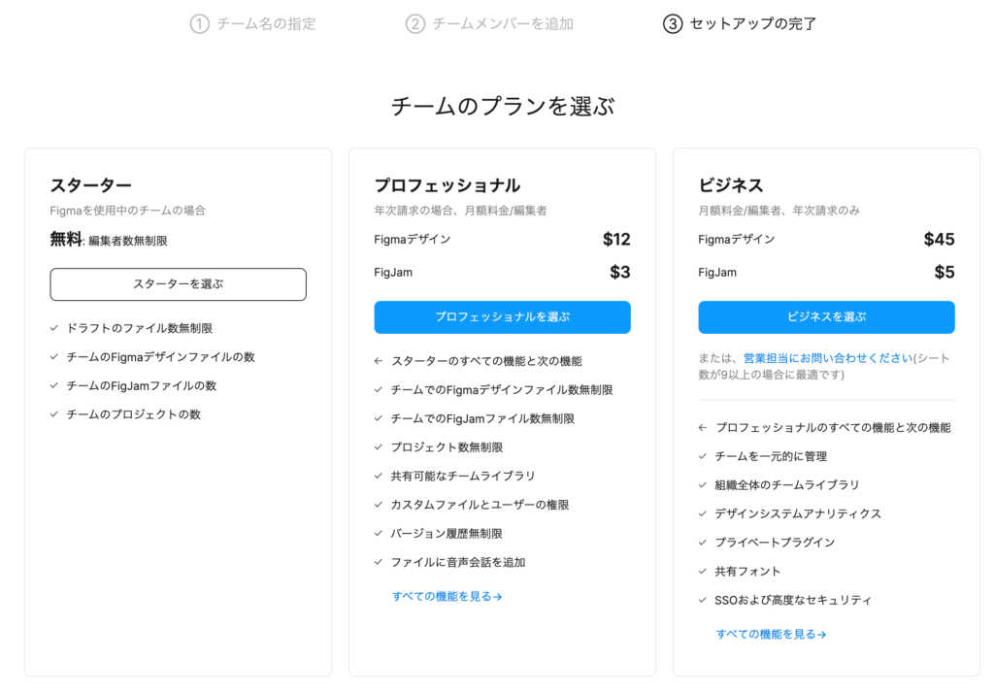Click the step 1 circle number icon

[199, 23]
